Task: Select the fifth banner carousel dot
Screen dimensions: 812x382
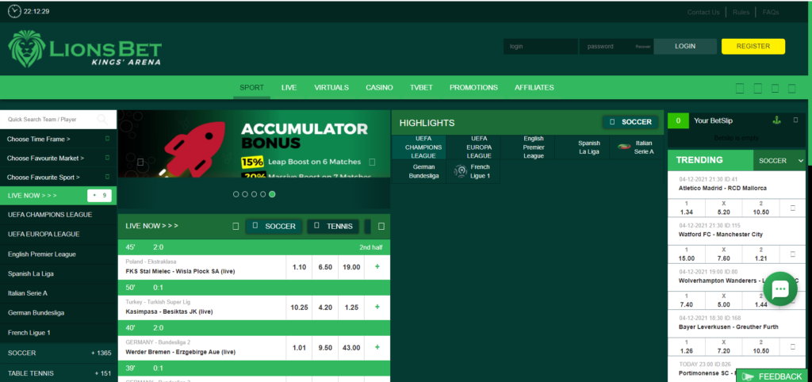Action: 272,194
